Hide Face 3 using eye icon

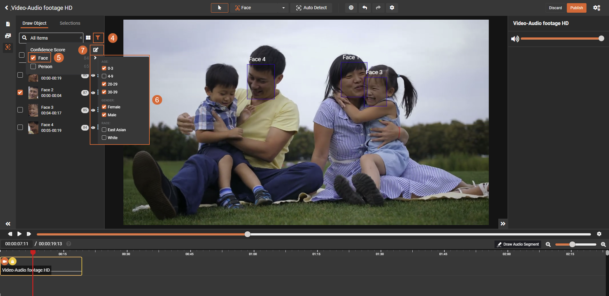[93, 110]
